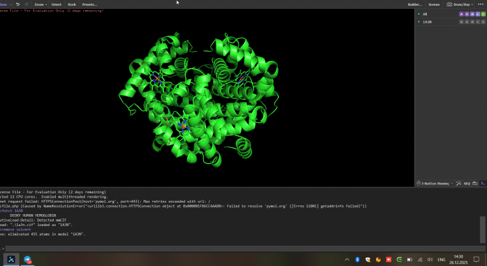
Task: Click the mouse mode icon
Action: (419, 183)
